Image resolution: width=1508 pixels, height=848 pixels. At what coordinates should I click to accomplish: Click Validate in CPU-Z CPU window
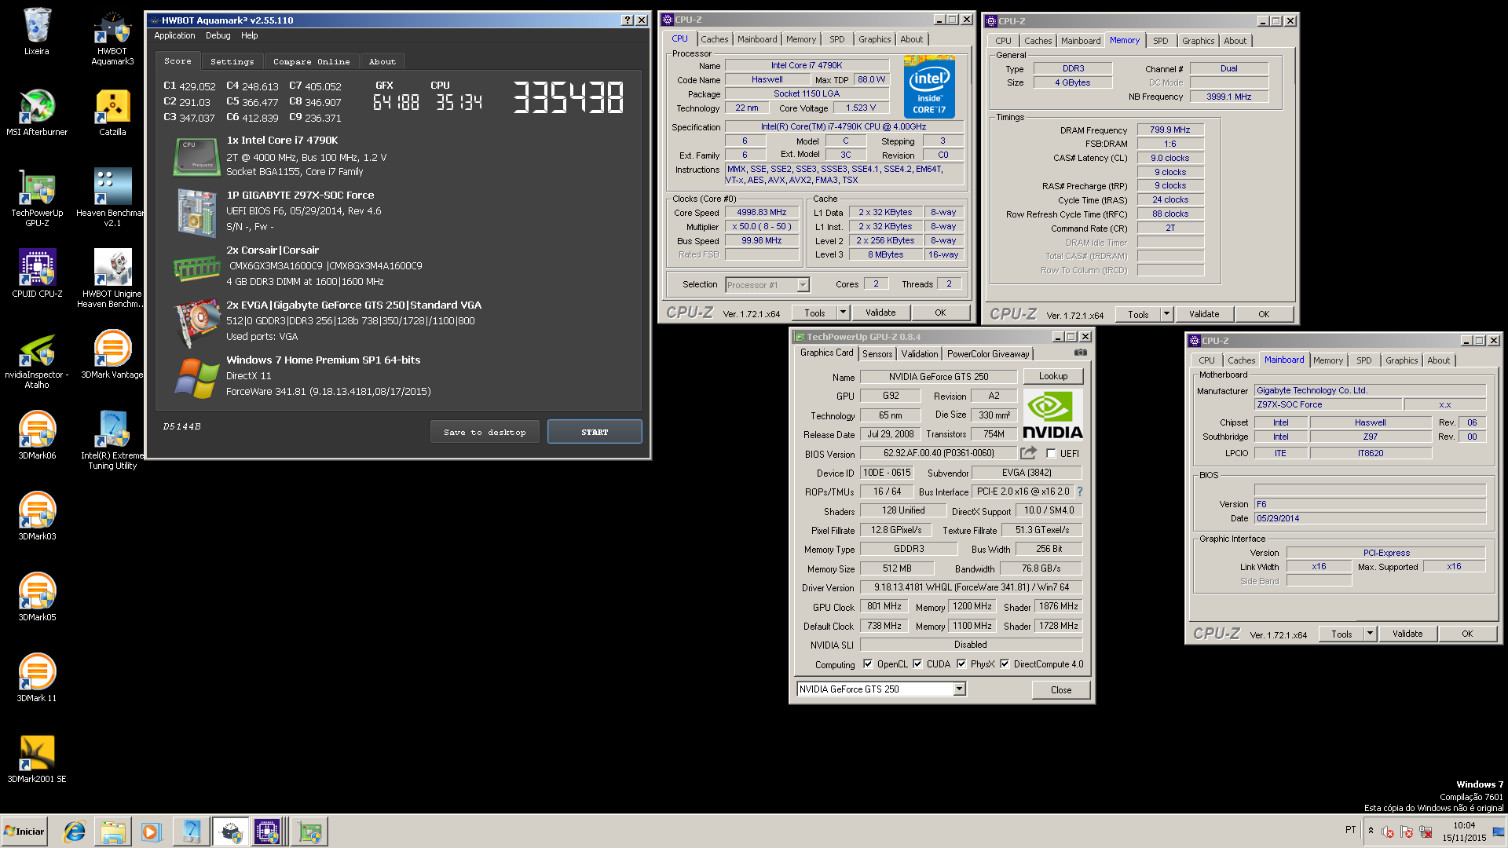coord(880,313)
